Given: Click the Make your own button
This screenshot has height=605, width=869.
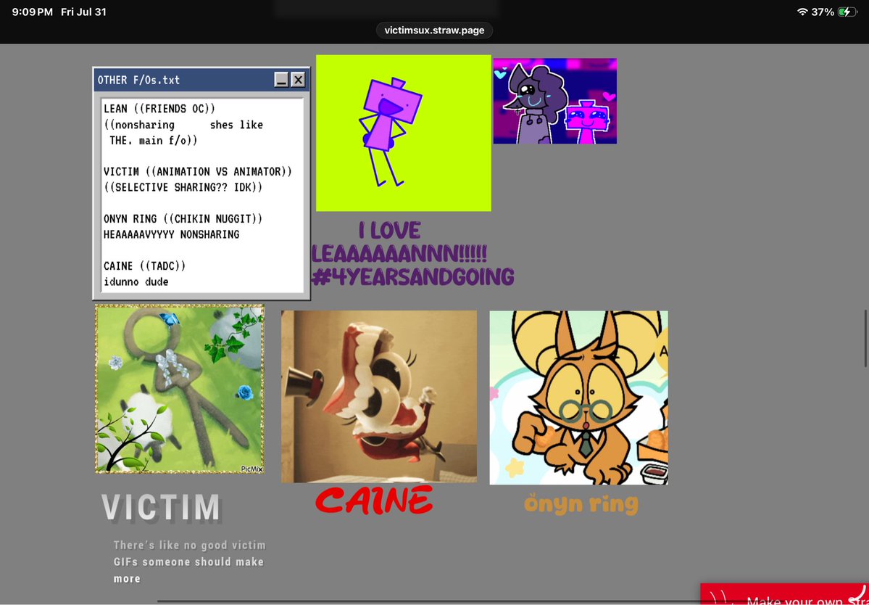Looking at the screenshot, I should click(x=785, y=594).
